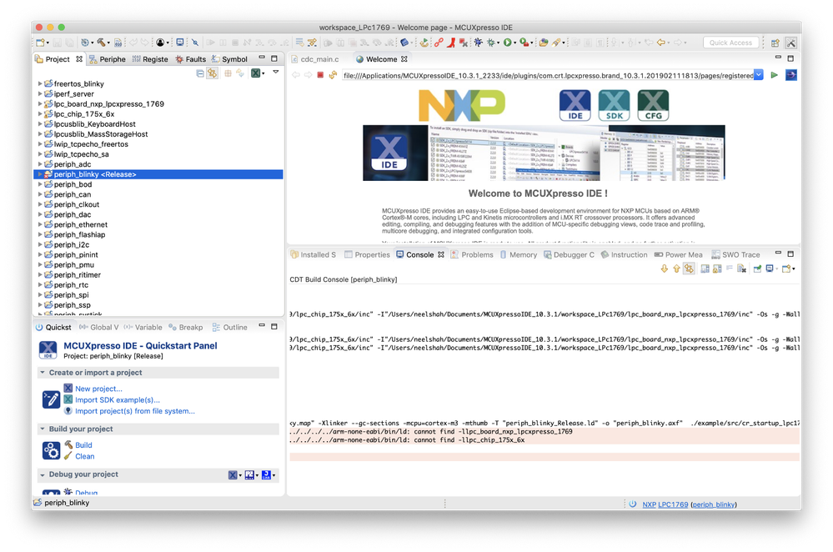Click the blue cube toolbar icon
Screen dimensions: 833x552
click(x=404, y=43)
